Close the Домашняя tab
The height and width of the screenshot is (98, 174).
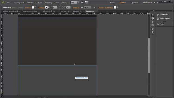pos(96,11)
